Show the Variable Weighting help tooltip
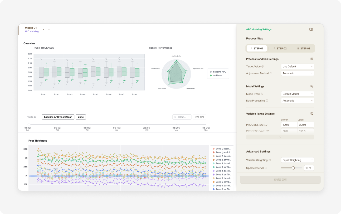Screen dimensions: 341x214 270,160
